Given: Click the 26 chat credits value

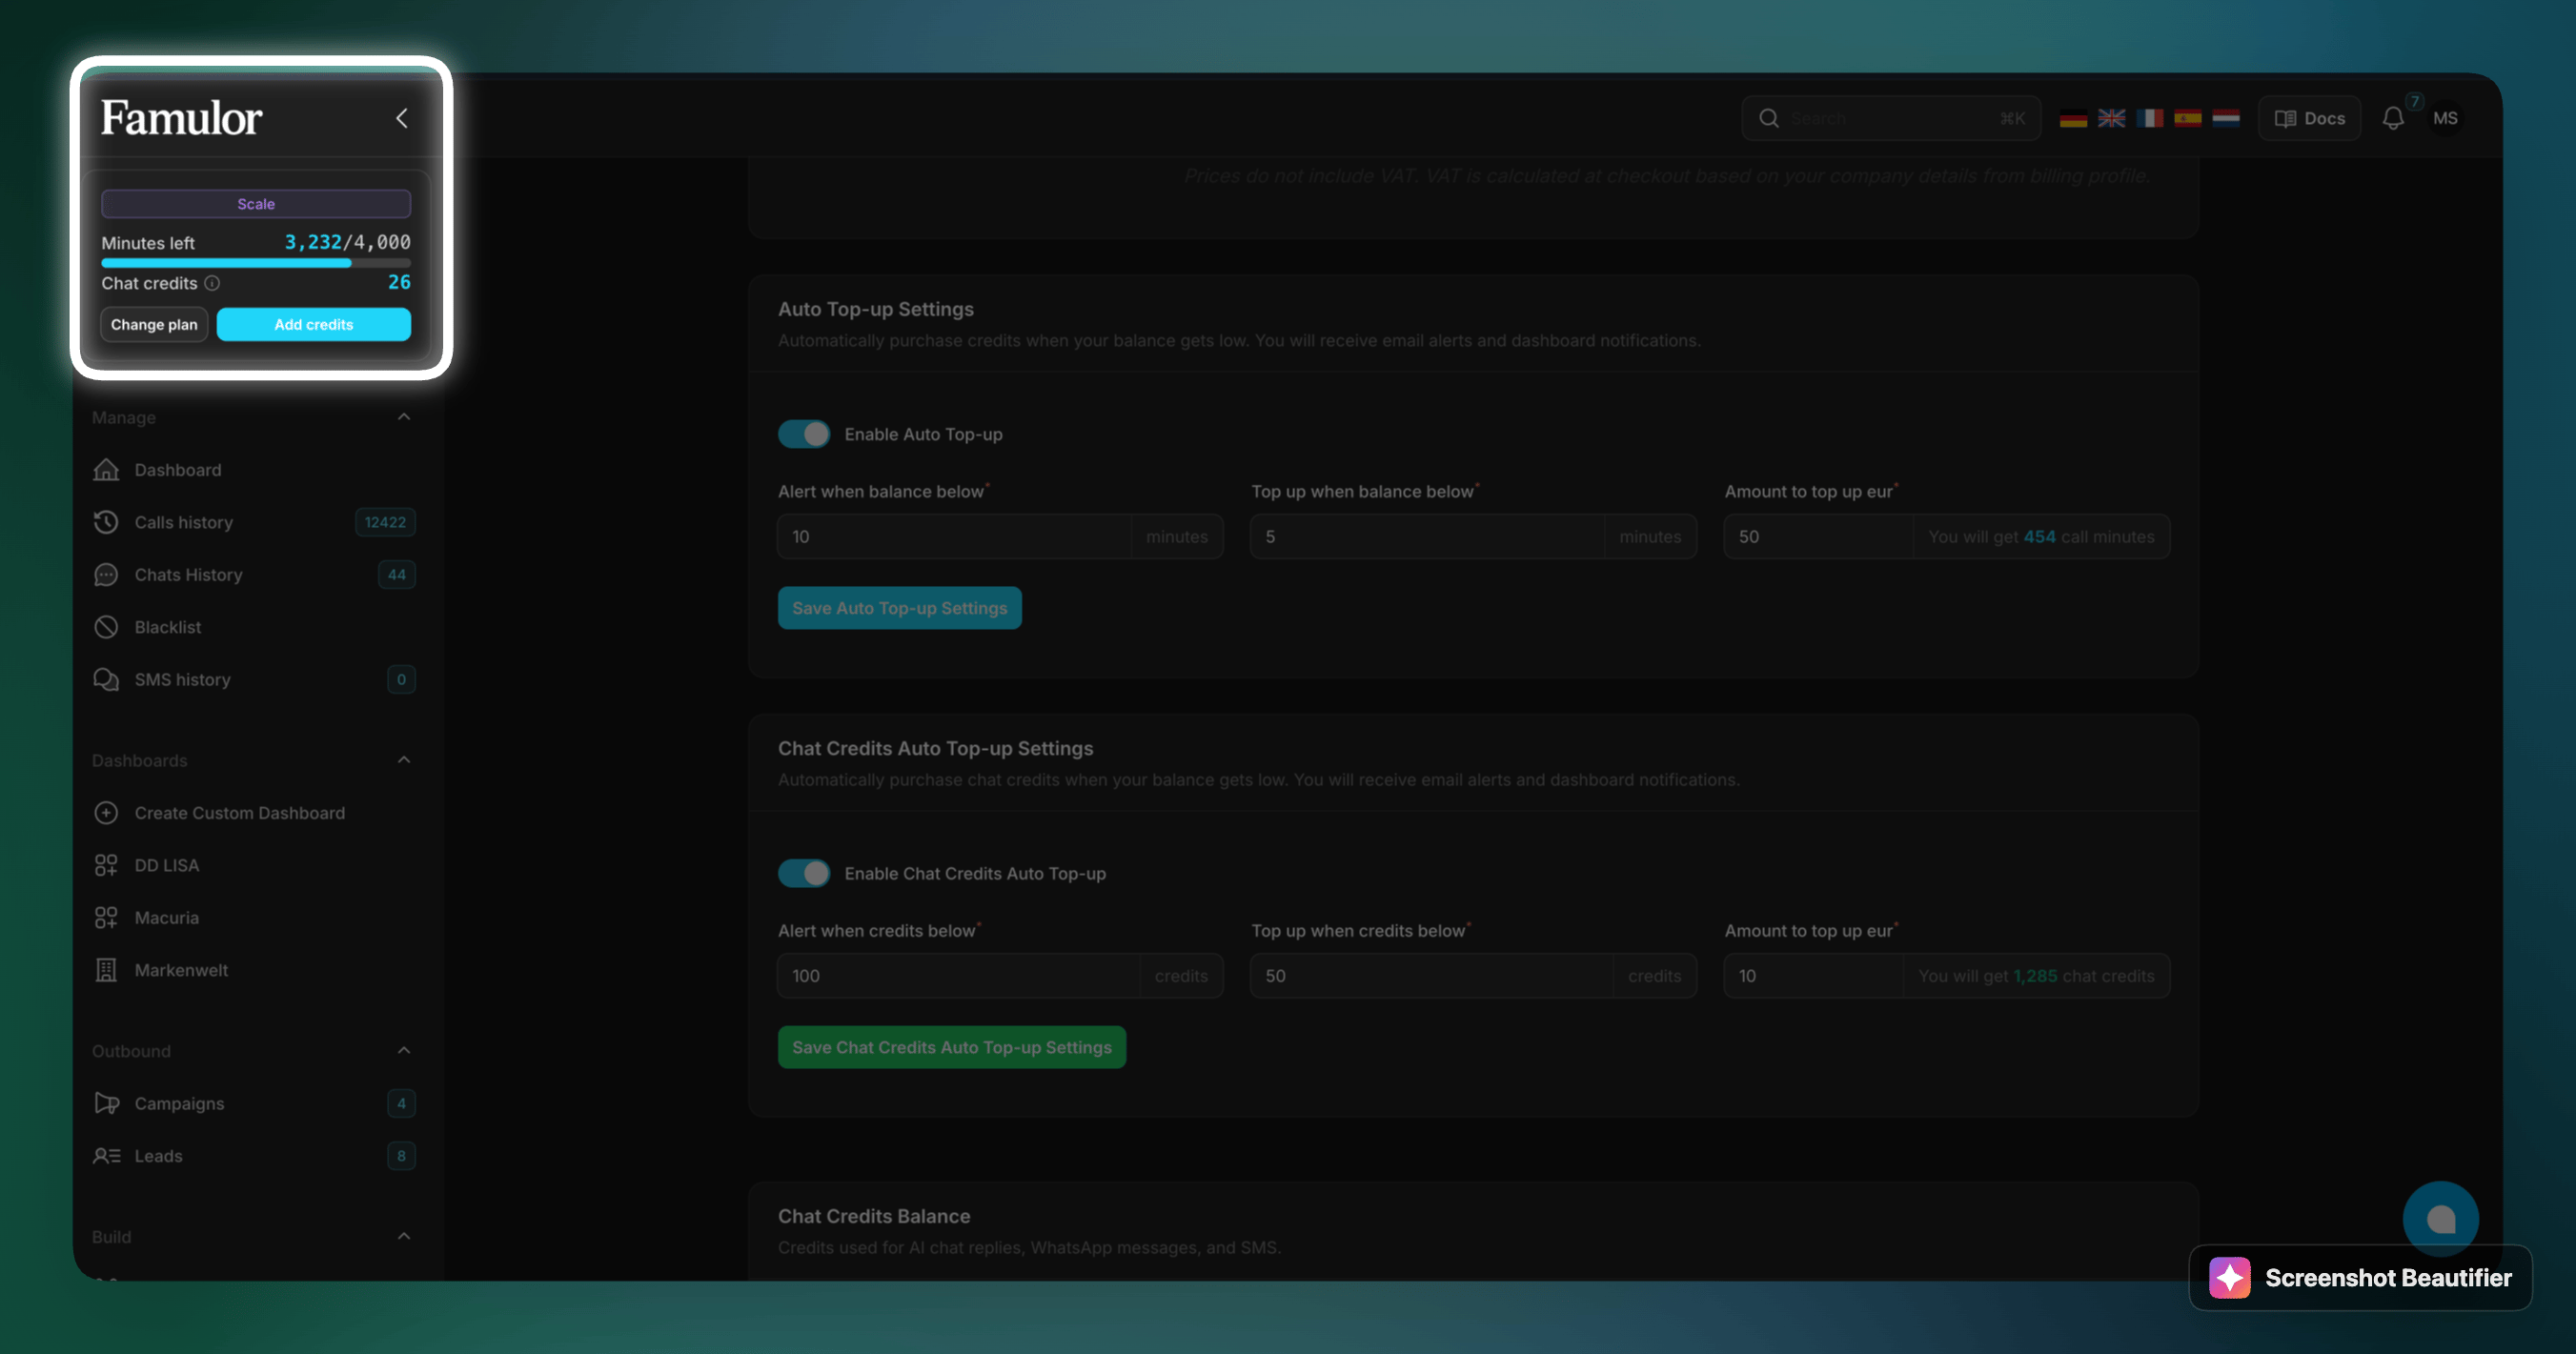Looking at the screenshot, I should tap(399, 282).
